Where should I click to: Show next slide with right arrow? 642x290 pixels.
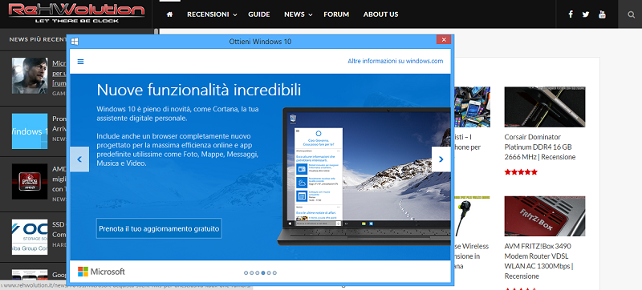coord(441,159)
